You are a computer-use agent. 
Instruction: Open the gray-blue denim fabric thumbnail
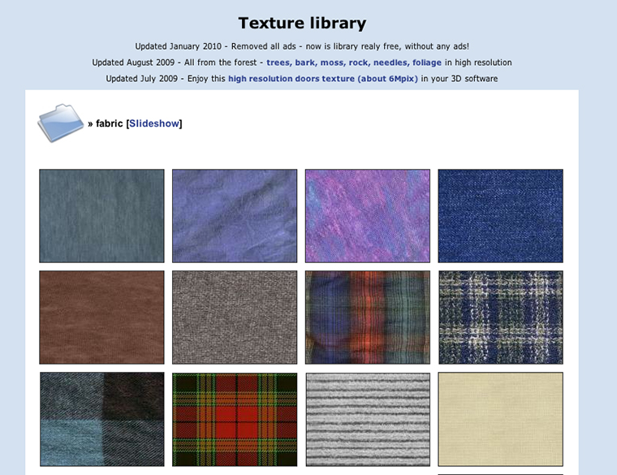click(101, 216)
